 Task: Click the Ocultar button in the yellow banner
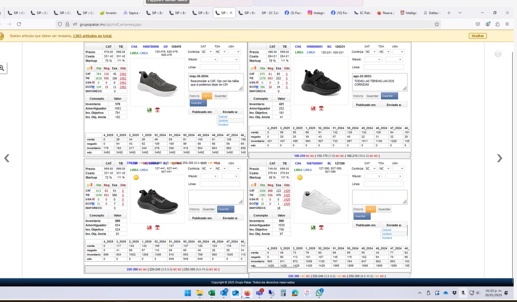tap(477, 36)
